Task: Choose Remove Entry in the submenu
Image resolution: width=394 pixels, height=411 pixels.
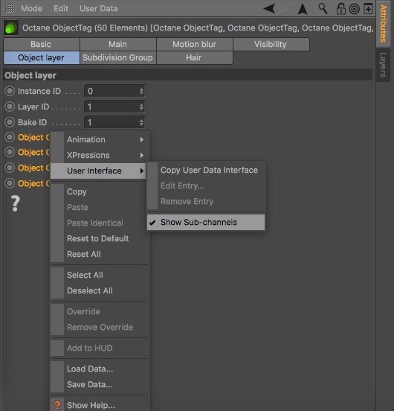Action: pos(206,202)
